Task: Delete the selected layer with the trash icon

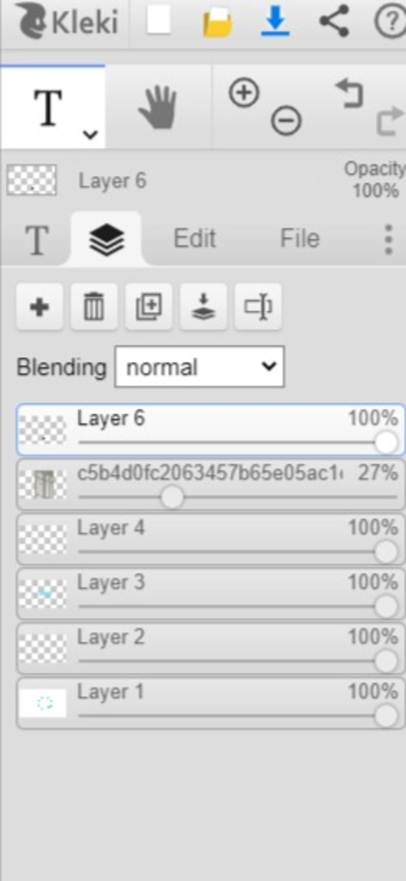Action: point(94,307)
